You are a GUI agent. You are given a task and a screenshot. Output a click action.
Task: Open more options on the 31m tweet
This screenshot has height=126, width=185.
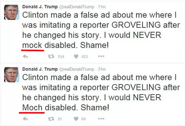tap(101, 119)
